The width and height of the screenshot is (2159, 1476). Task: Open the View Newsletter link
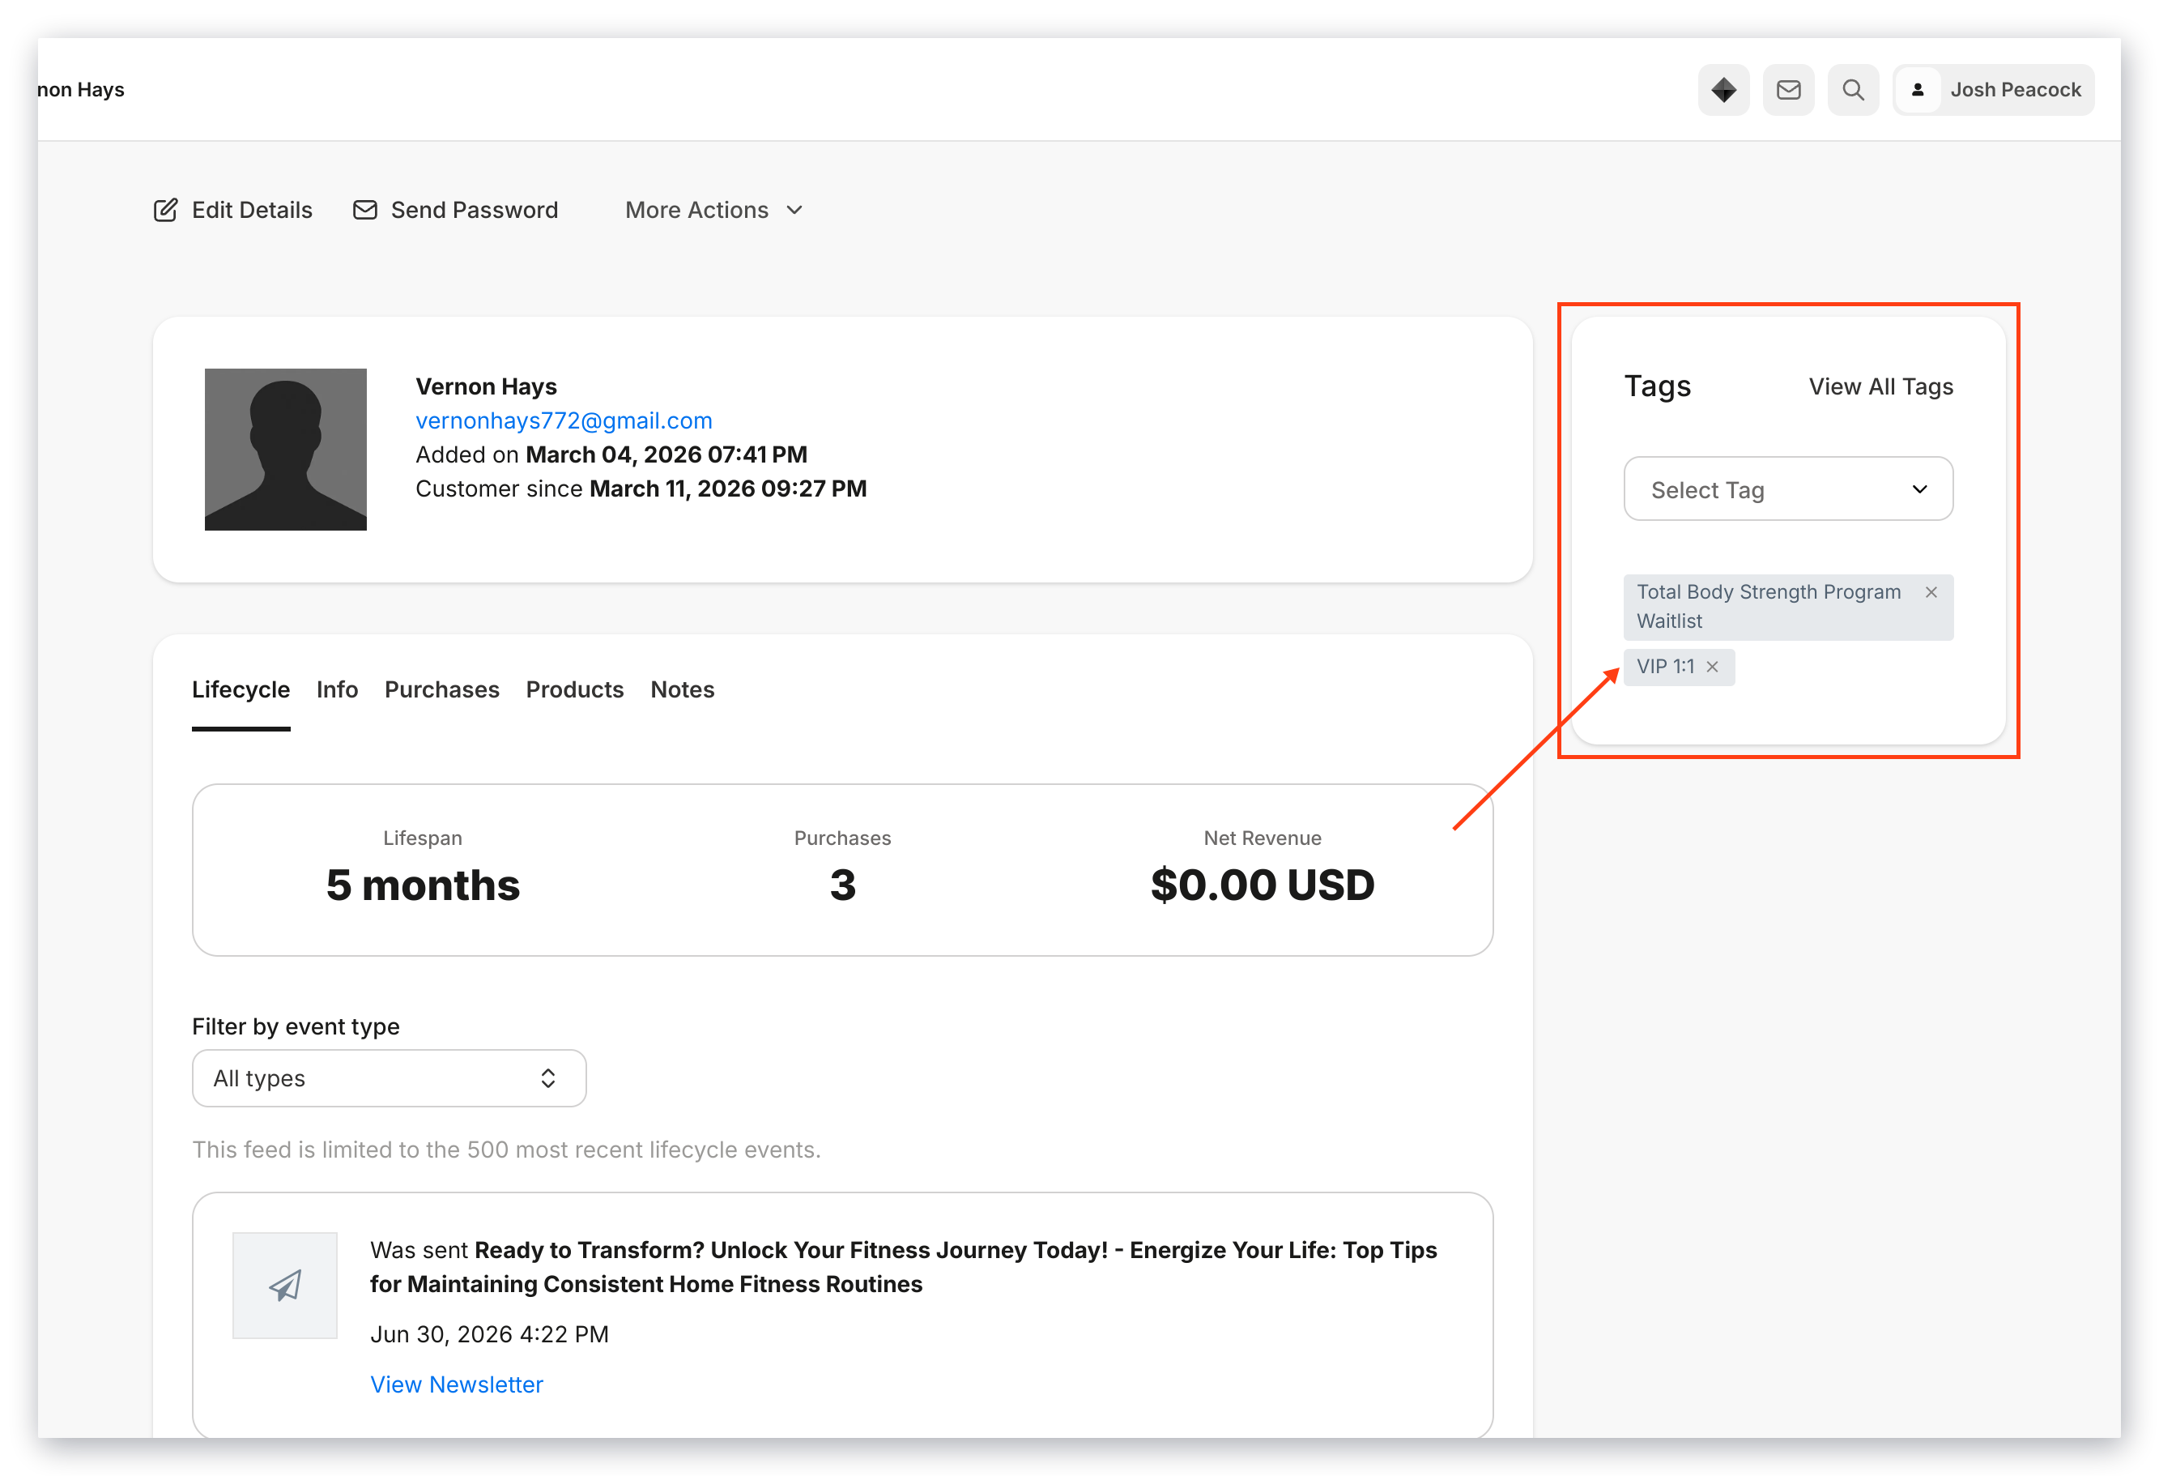456,1384
